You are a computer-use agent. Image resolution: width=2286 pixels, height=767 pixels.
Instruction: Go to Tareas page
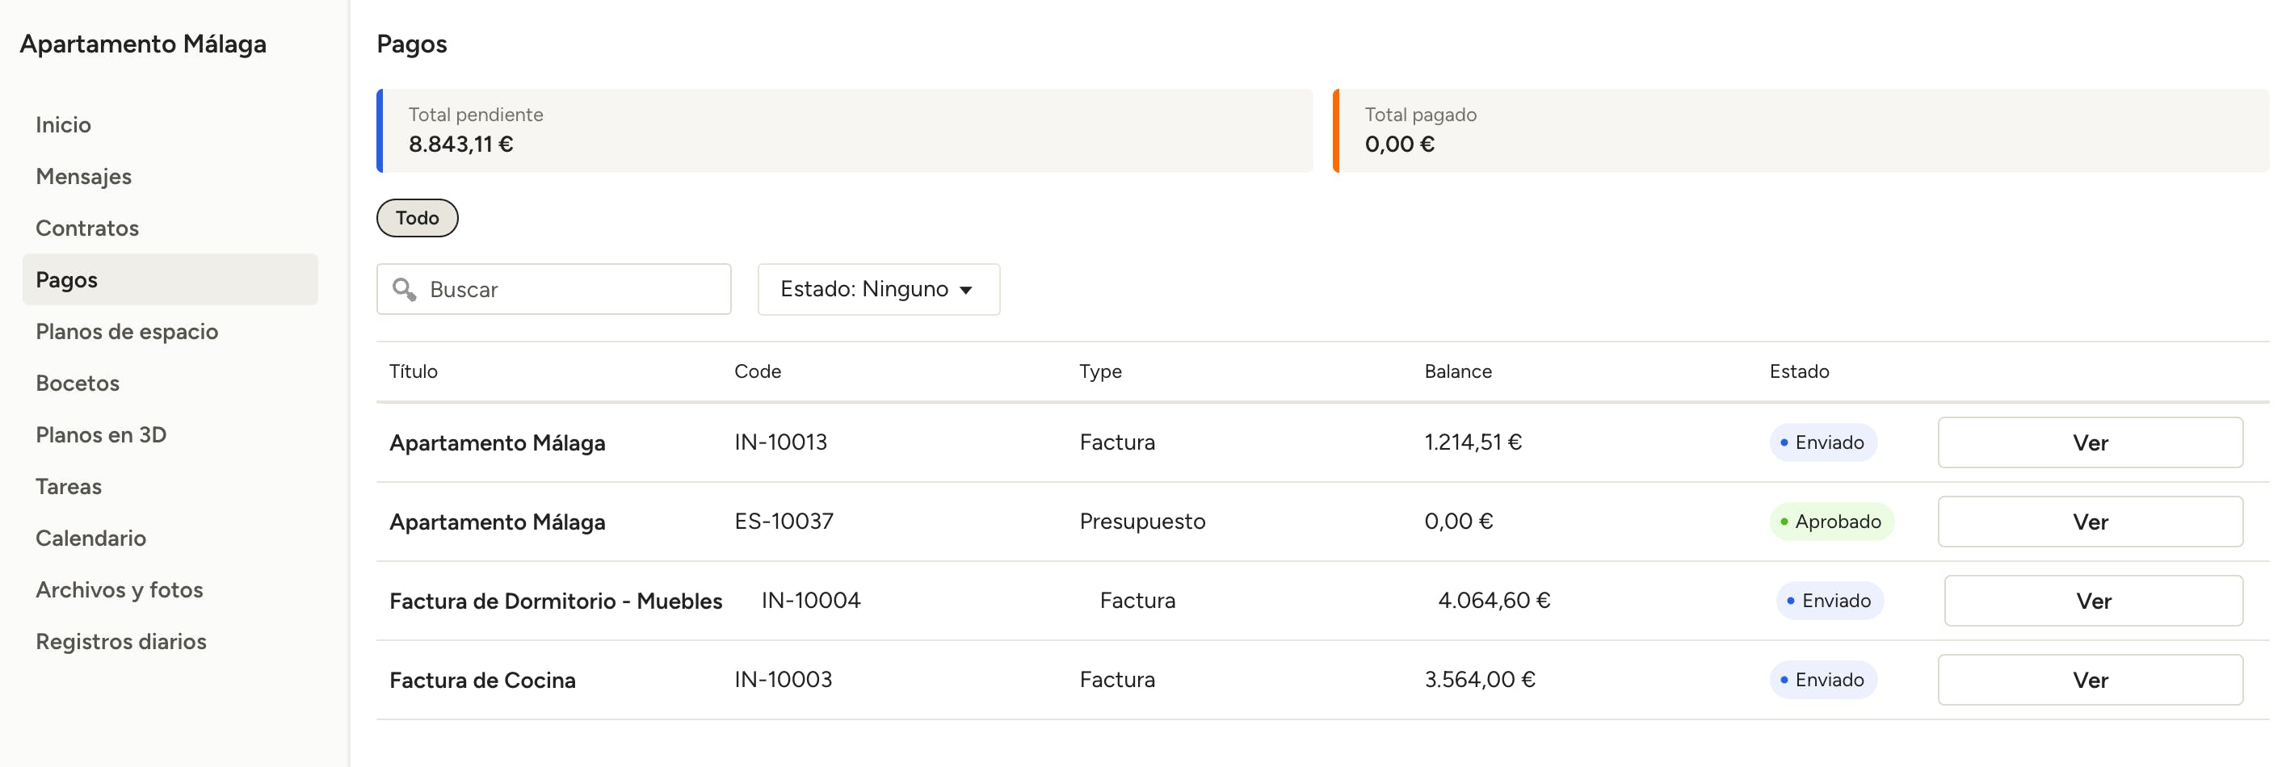(69, 487)
